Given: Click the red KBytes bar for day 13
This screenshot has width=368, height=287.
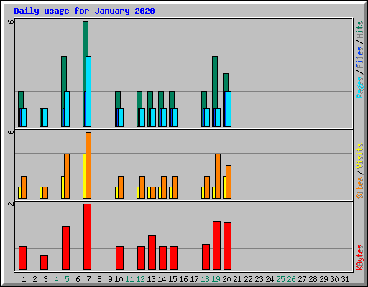Looking at the screenshot, I should (152, 253).
